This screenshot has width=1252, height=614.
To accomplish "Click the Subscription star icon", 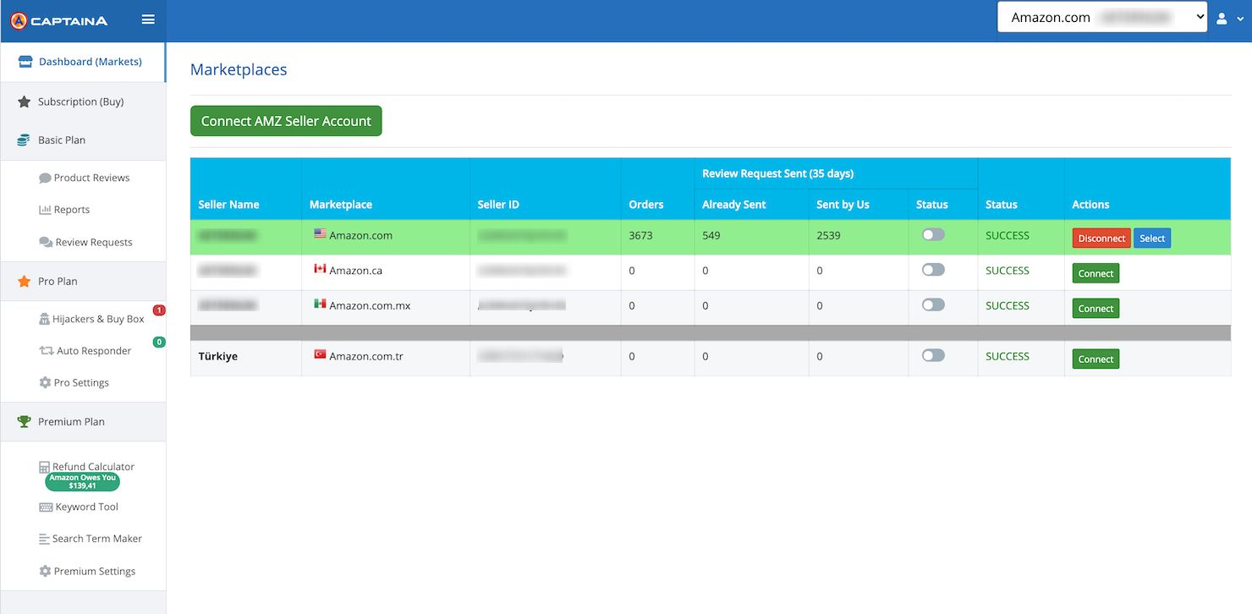I will (24, 101).
